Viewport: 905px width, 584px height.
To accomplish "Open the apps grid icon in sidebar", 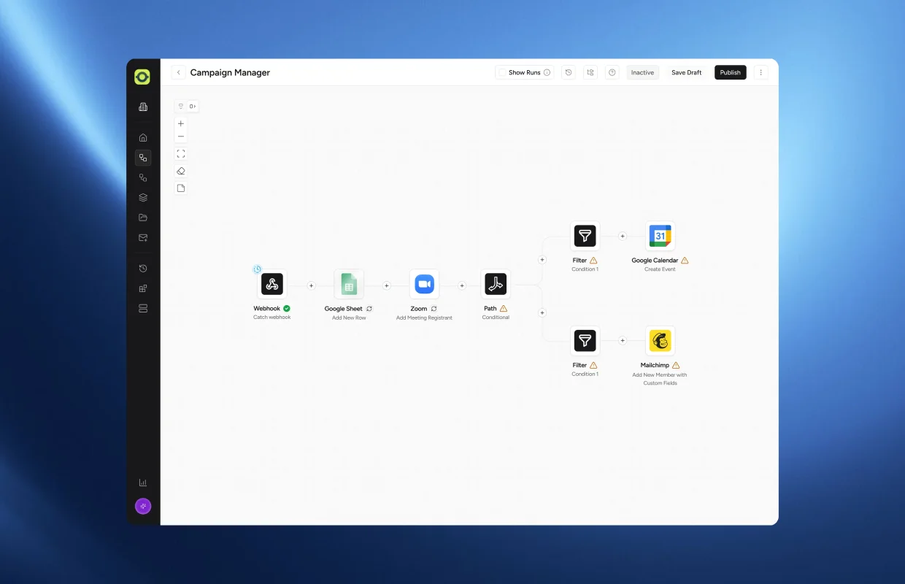I will (x=143, y=288).
